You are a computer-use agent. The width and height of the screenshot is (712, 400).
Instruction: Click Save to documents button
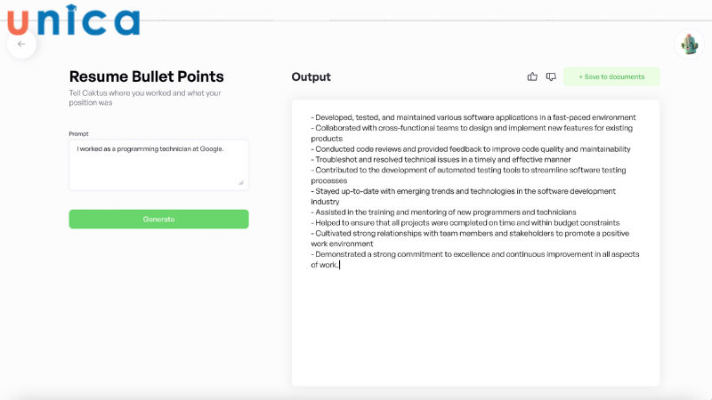click(611, 76)
